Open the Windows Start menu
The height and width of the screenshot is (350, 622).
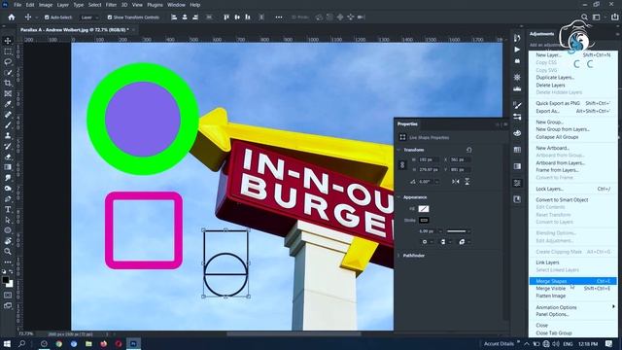(x=7, y=343)
